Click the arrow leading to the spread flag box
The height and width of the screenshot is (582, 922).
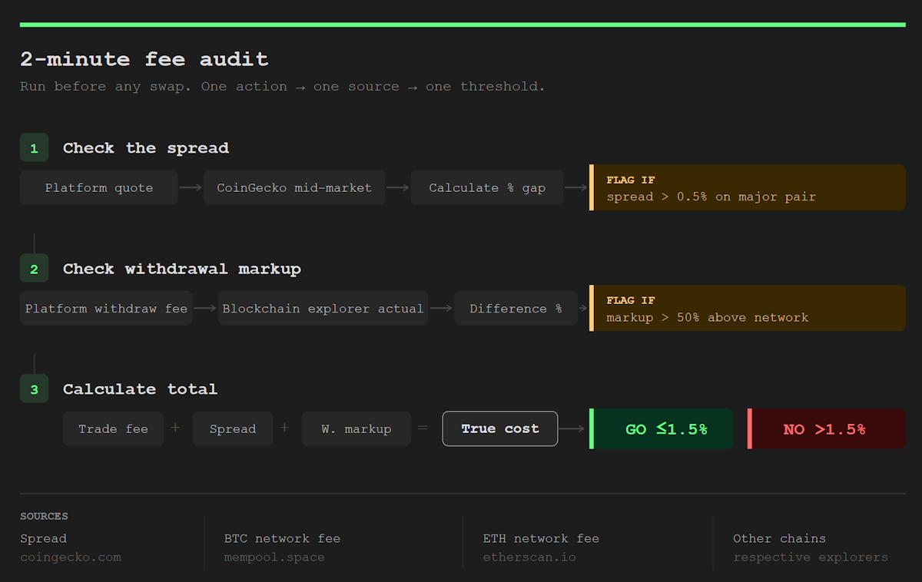point(576,187)
